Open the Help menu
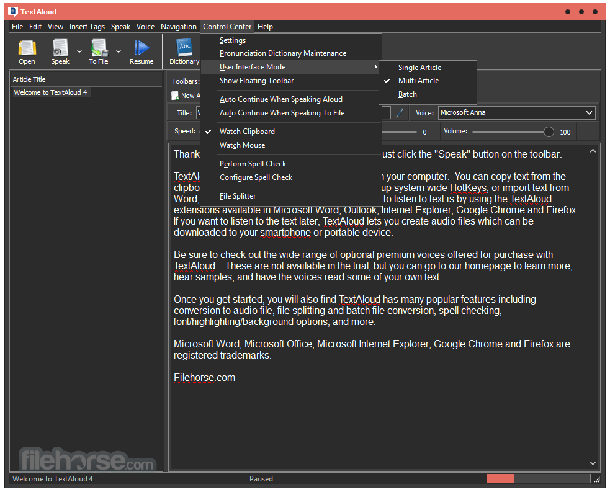Screen dimensions: 610x492 (x=265, y=27)
